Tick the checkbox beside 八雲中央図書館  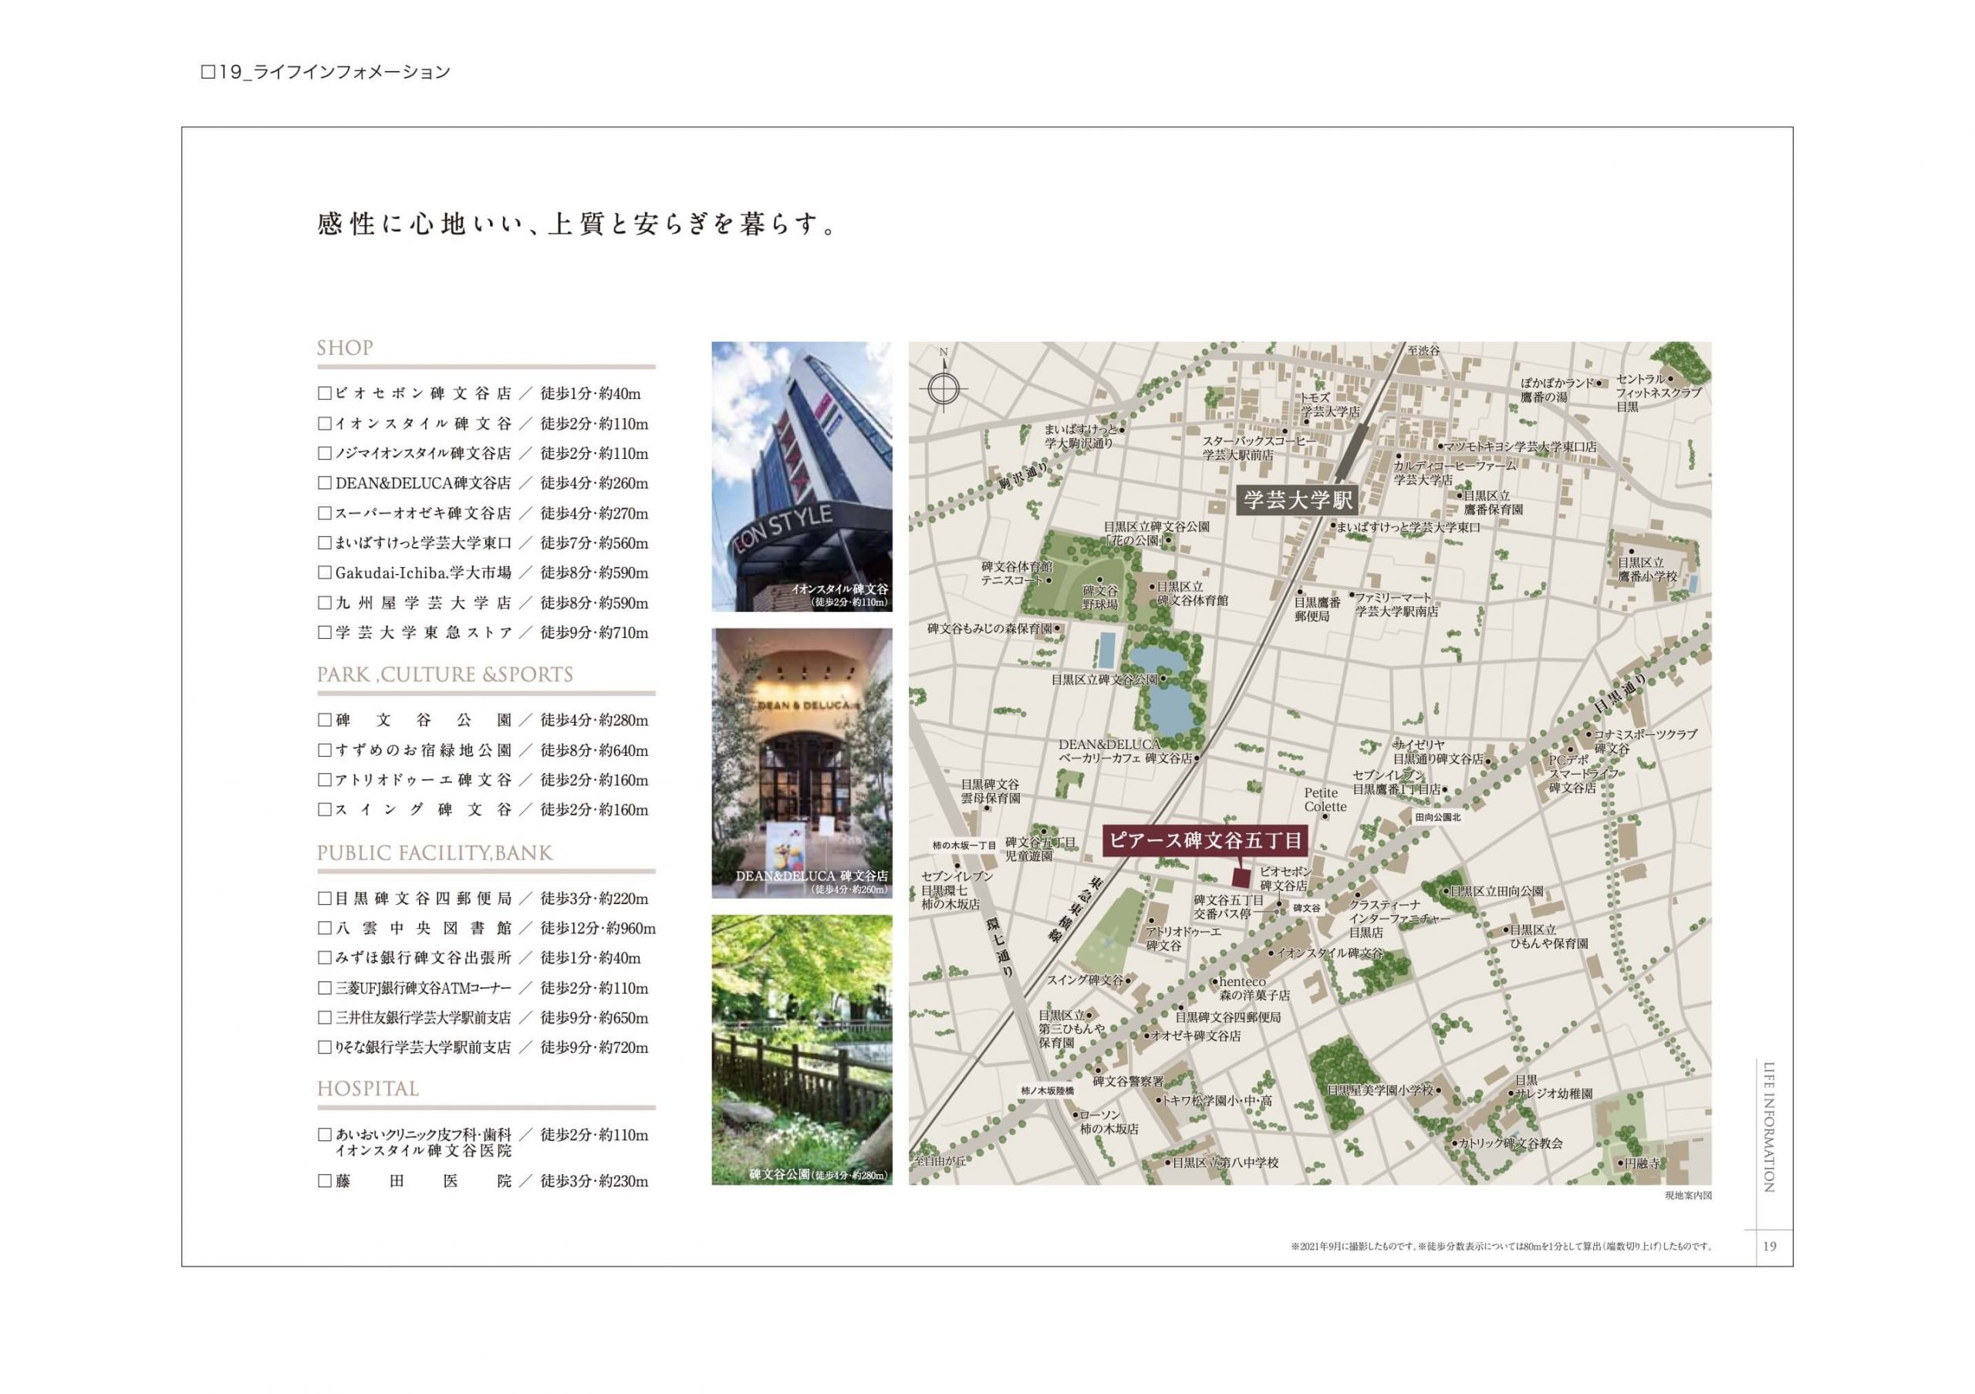324,928
